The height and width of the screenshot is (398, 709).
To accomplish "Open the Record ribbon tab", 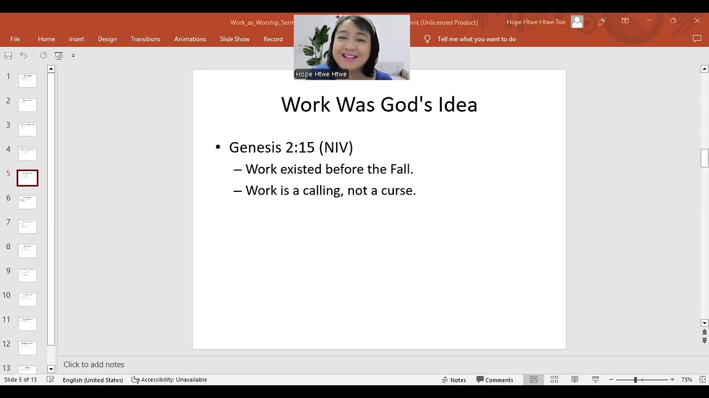I will click(x=273, y=39).
